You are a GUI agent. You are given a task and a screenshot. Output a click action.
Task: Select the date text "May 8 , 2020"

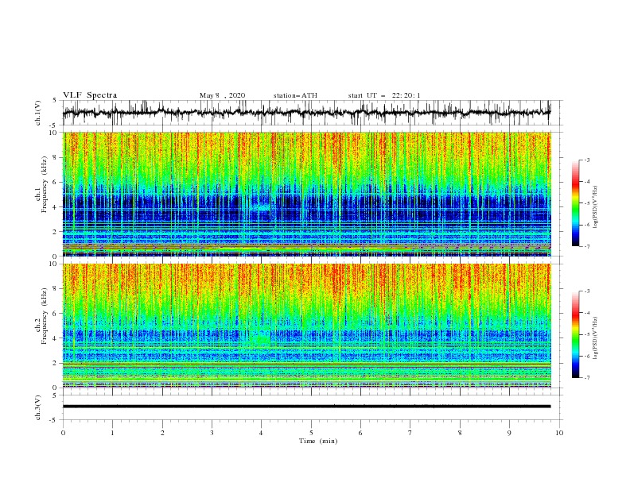[x=222, y=95]
